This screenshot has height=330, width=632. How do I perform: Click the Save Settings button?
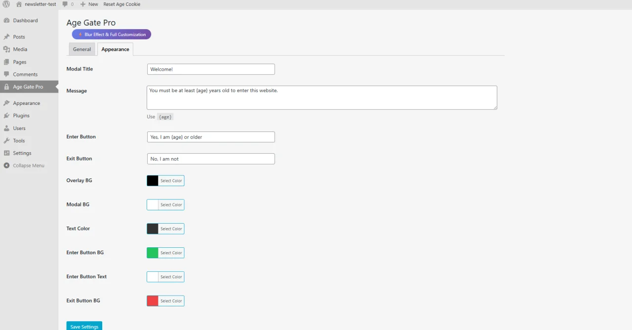tap(84, 326)
